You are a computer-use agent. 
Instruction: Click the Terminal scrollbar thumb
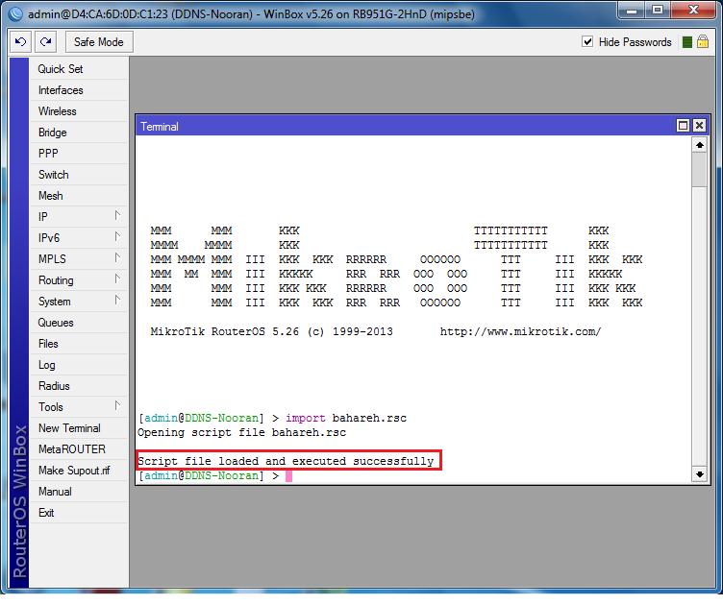tap(700, 170)
